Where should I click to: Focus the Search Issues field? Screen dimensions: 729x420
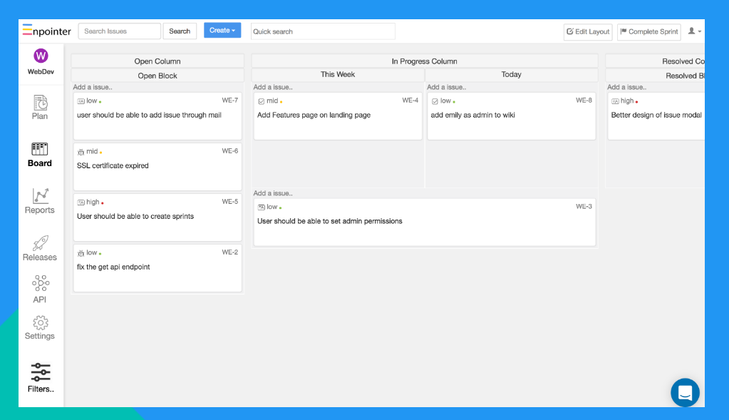coord(120,31)
